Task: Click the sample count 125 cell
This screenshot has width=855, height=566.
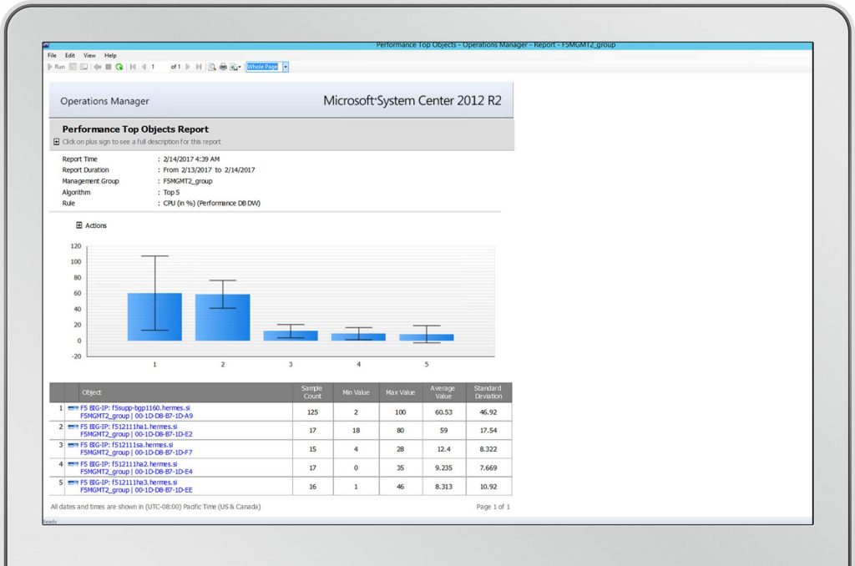Action: pyautogui.click(x=312, y=412)
